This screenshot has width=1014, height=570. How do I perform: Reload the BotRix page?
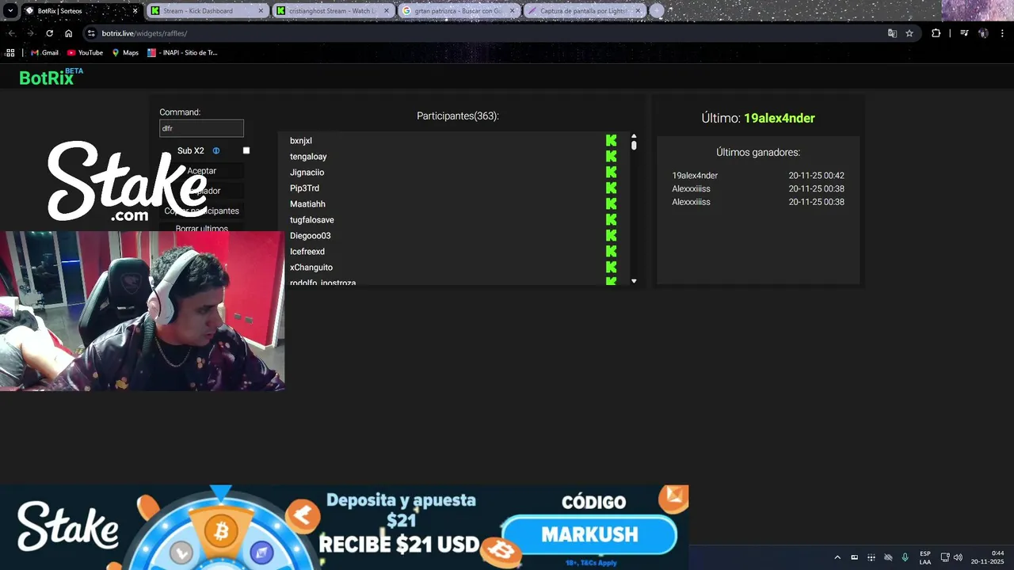[49, 33]
